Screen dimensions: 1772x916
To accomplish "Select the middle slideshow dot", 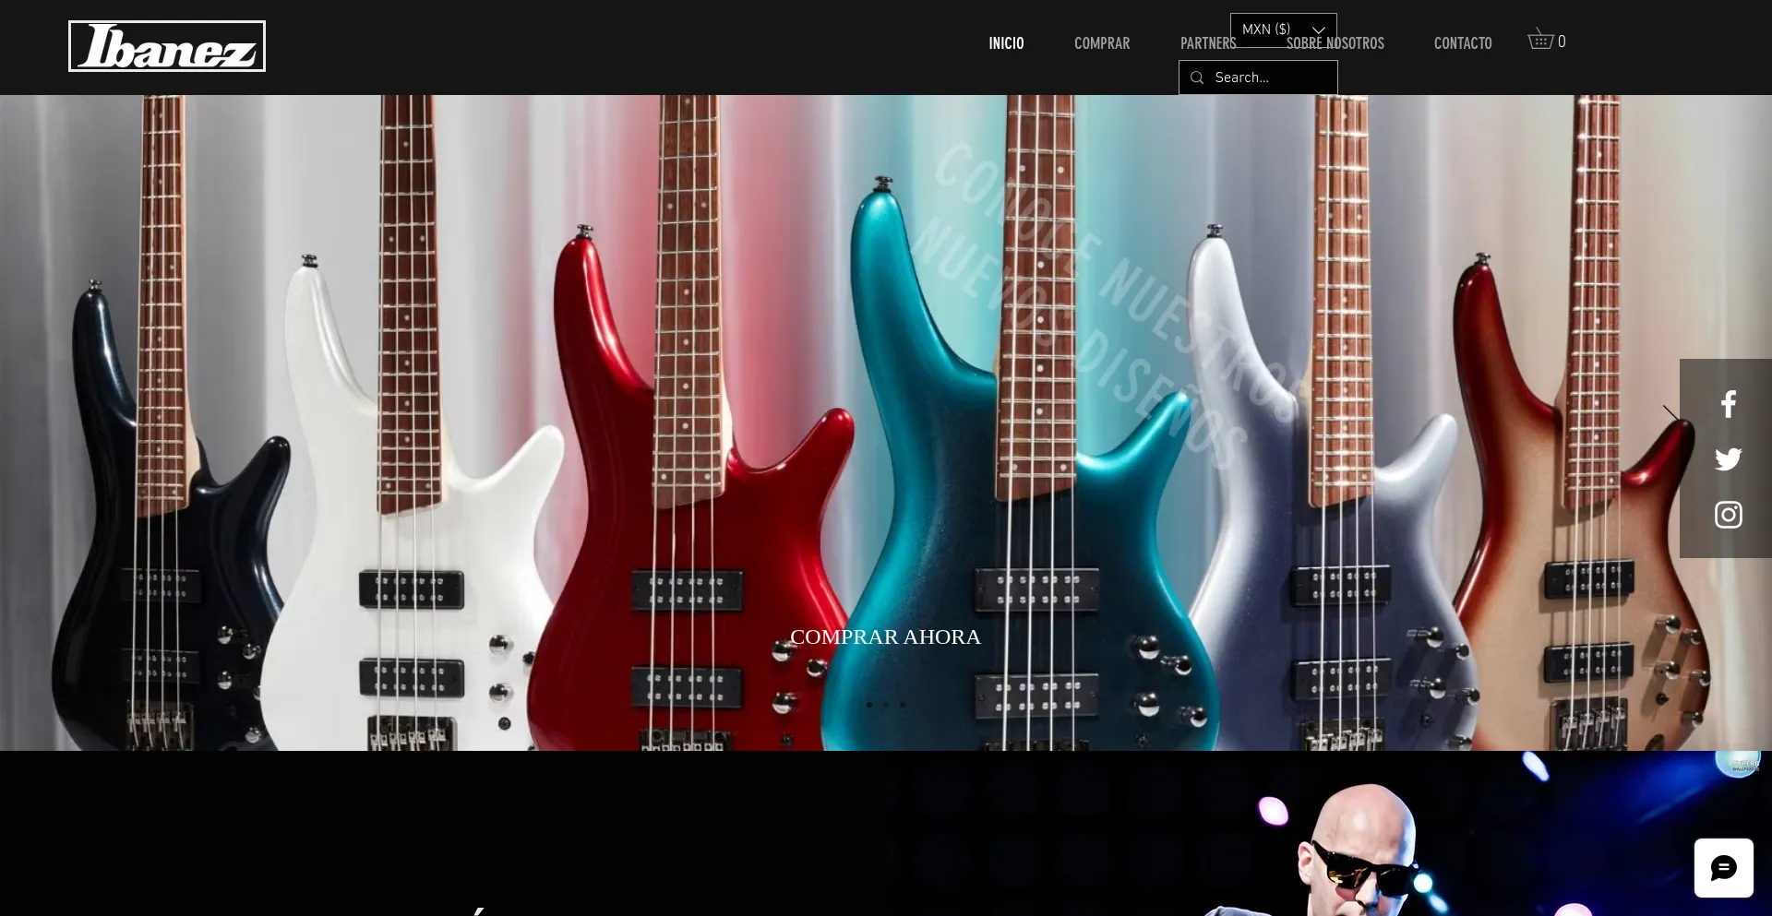I will pyautogui.click(x=886, y=705).
